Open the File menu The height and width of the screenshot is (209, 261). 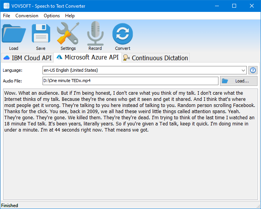click(7, 16)
